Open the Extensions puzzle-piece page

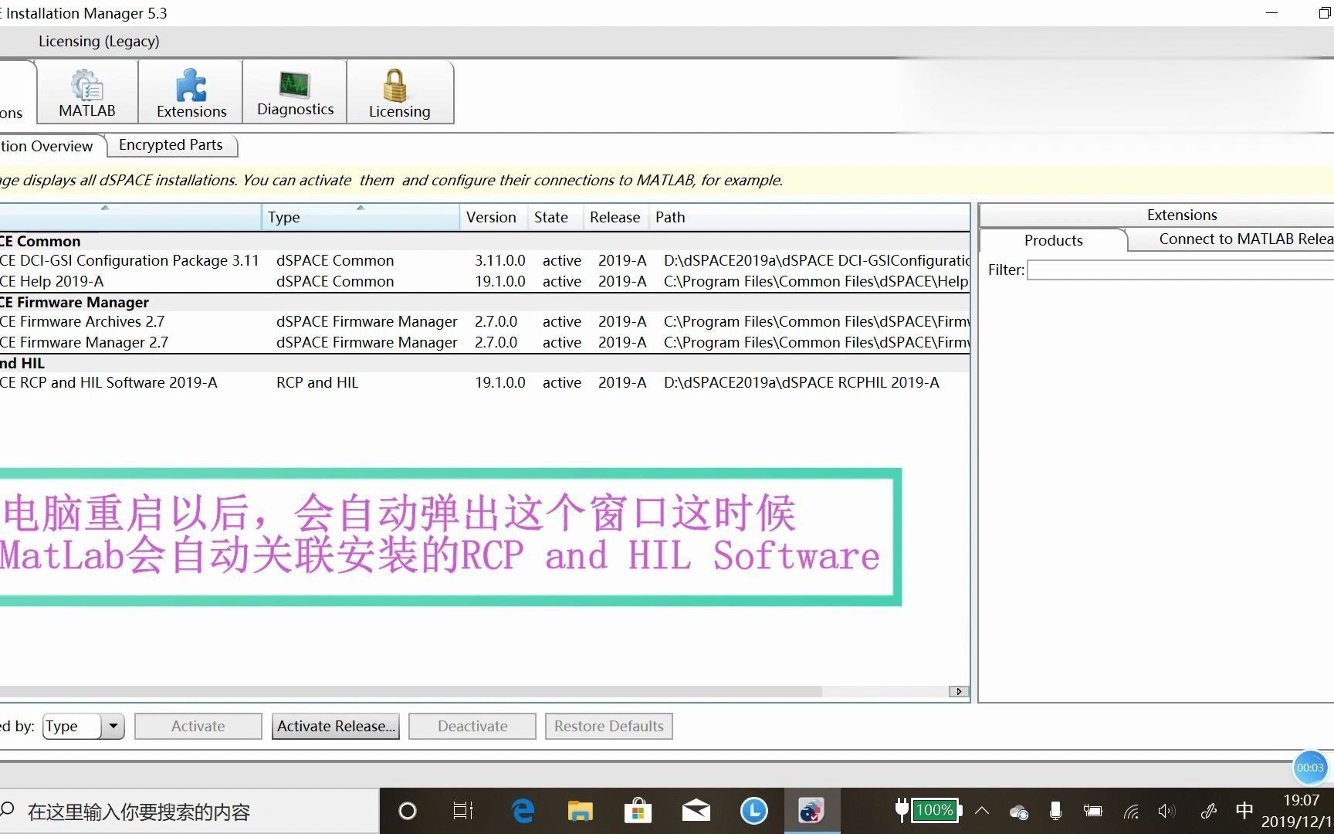[x=191, y=93]
